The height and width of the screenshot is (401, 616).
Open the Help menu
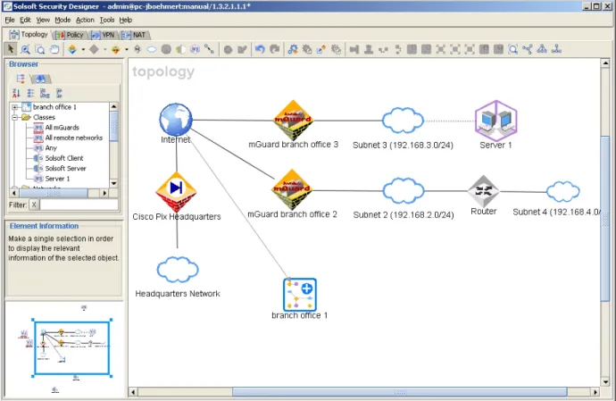click(x=126, y=20)
